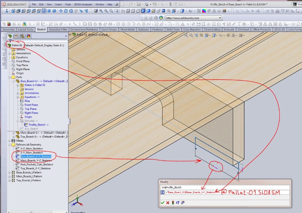This screenshot has width=302, height=213.
Task: Toggle Hidden Lines Removed display style
Action: click(138, 11)
